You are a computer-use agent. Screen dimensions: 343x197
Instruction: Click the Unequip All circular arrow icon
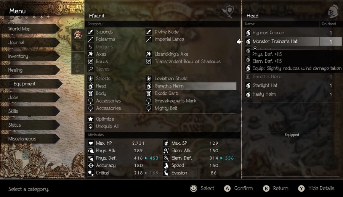click(91, 126)
